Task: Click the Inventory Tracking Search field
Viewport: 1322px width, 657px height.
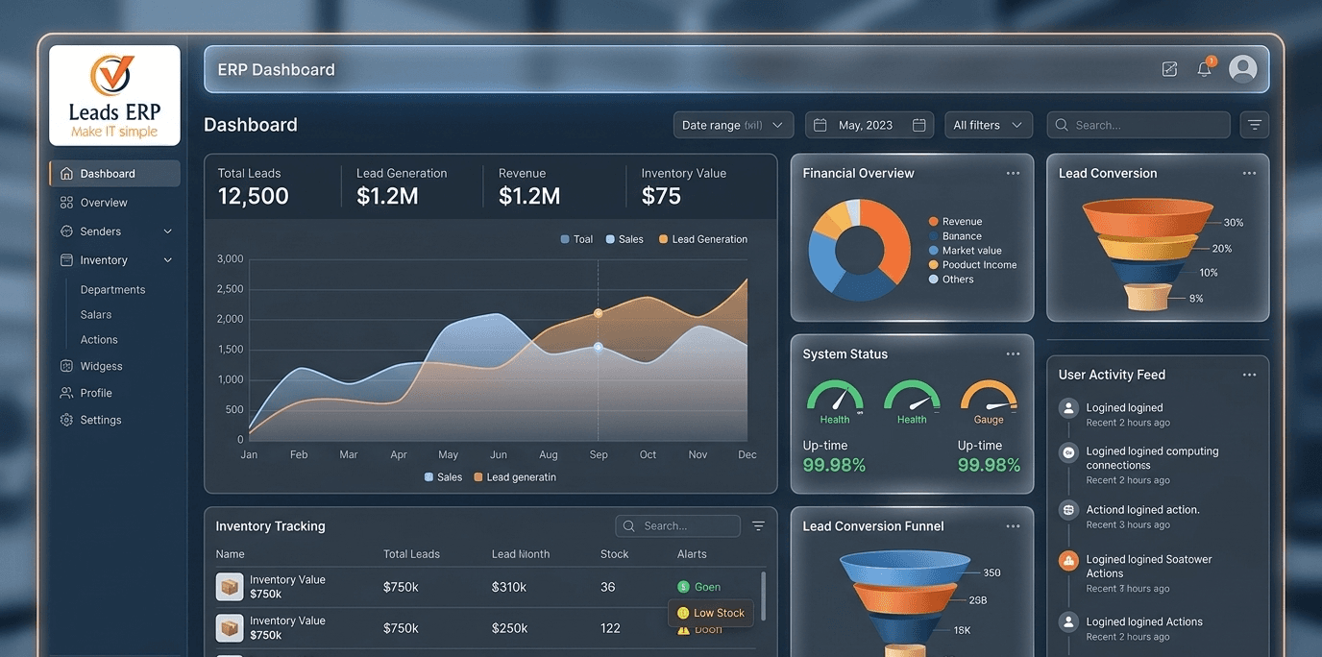Action: tap(678, 526)
